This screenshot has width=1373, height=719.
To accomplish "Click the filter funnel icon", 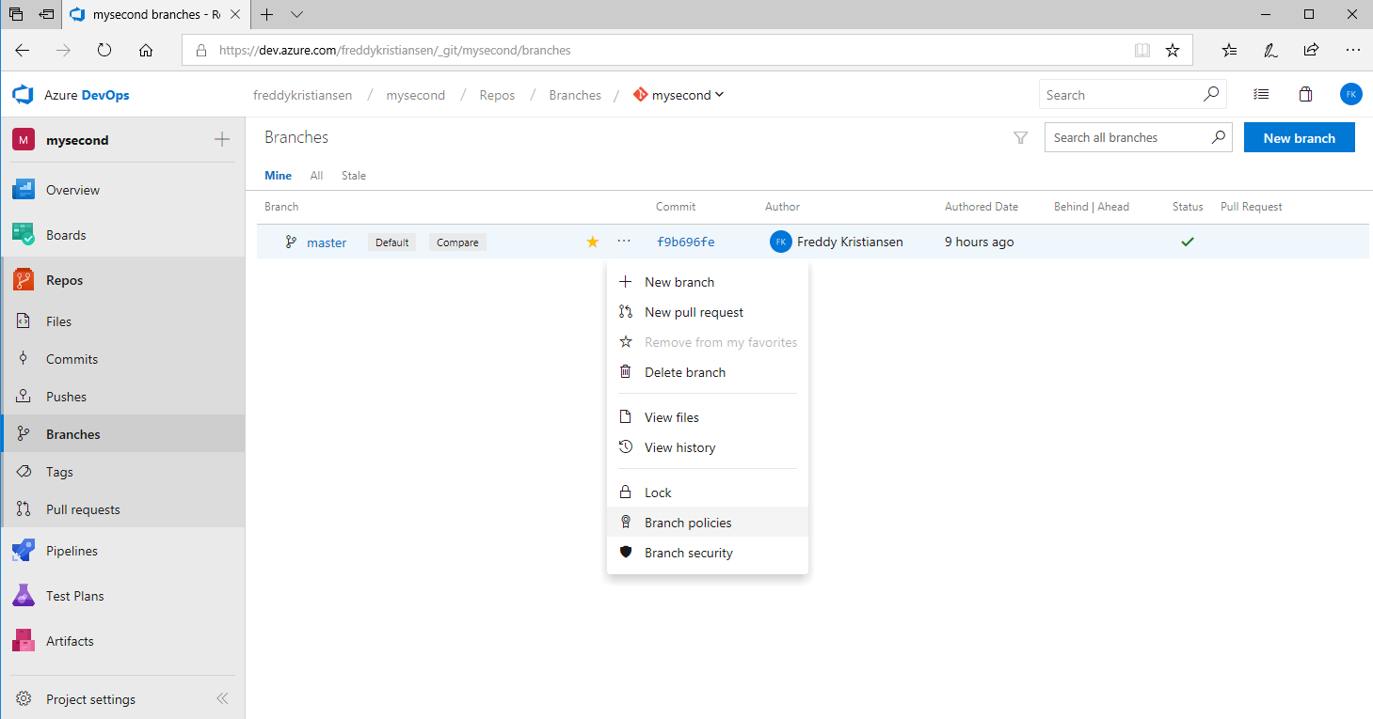I will (x=1020, y=138).
